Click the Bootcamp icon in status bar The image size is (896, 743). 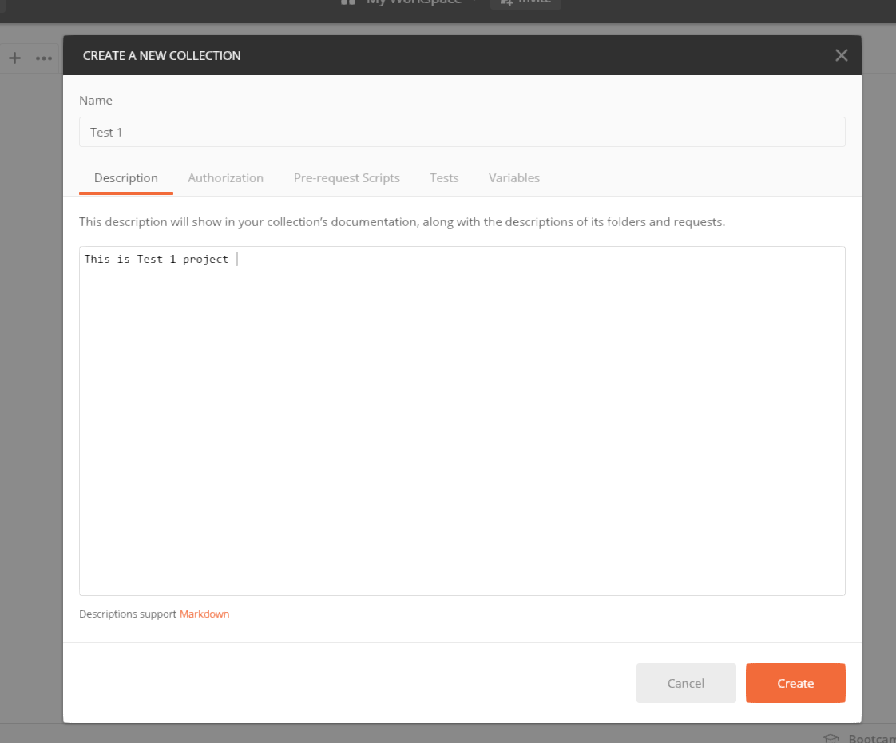831,738
